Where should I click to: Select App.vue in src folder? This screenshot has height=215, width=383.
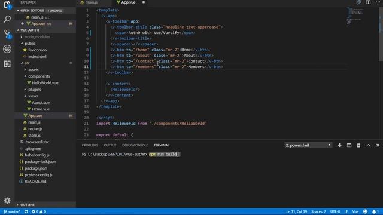point(45,116)
